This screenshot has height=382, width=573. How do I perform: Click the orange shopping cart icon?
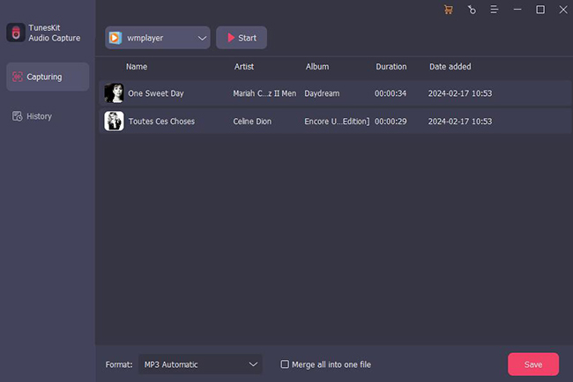449,10
